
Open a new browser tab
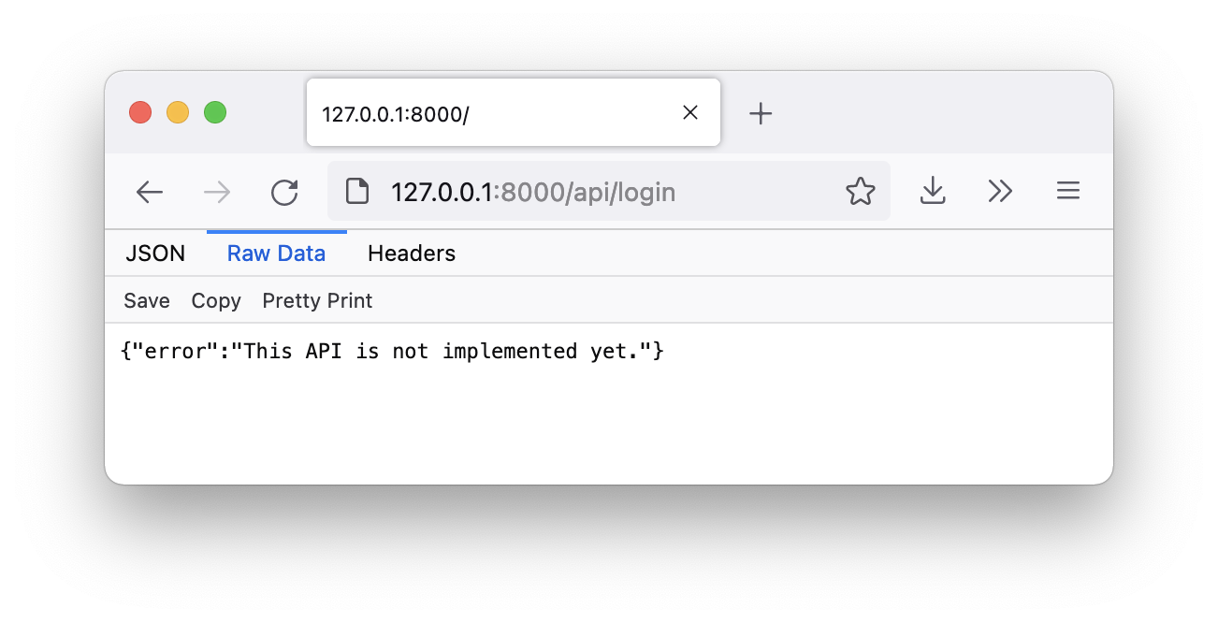point(761,113)
